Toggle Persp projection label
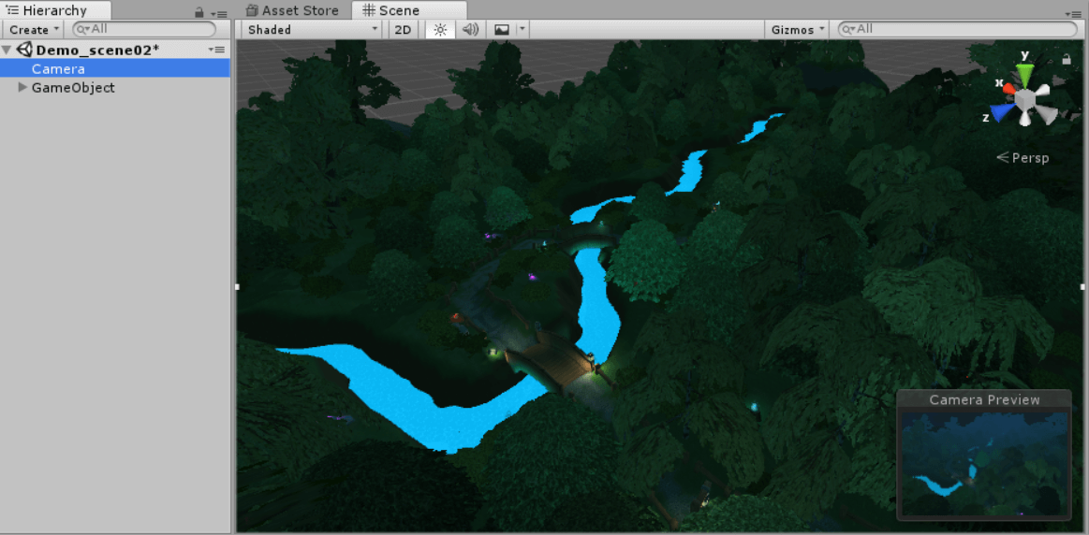Viewport: 1089px width, 535px height. 1023,158
